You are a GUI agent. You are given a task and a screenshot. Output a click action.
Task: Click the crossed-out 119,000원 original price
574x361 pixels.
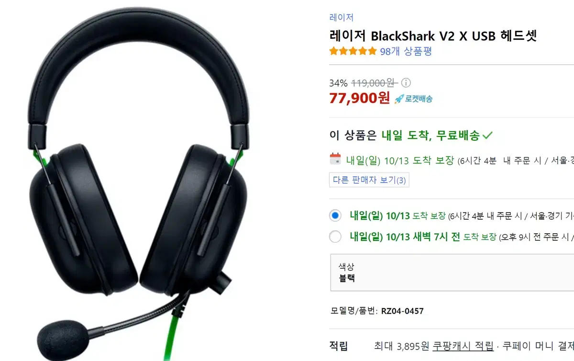[373, 82]
